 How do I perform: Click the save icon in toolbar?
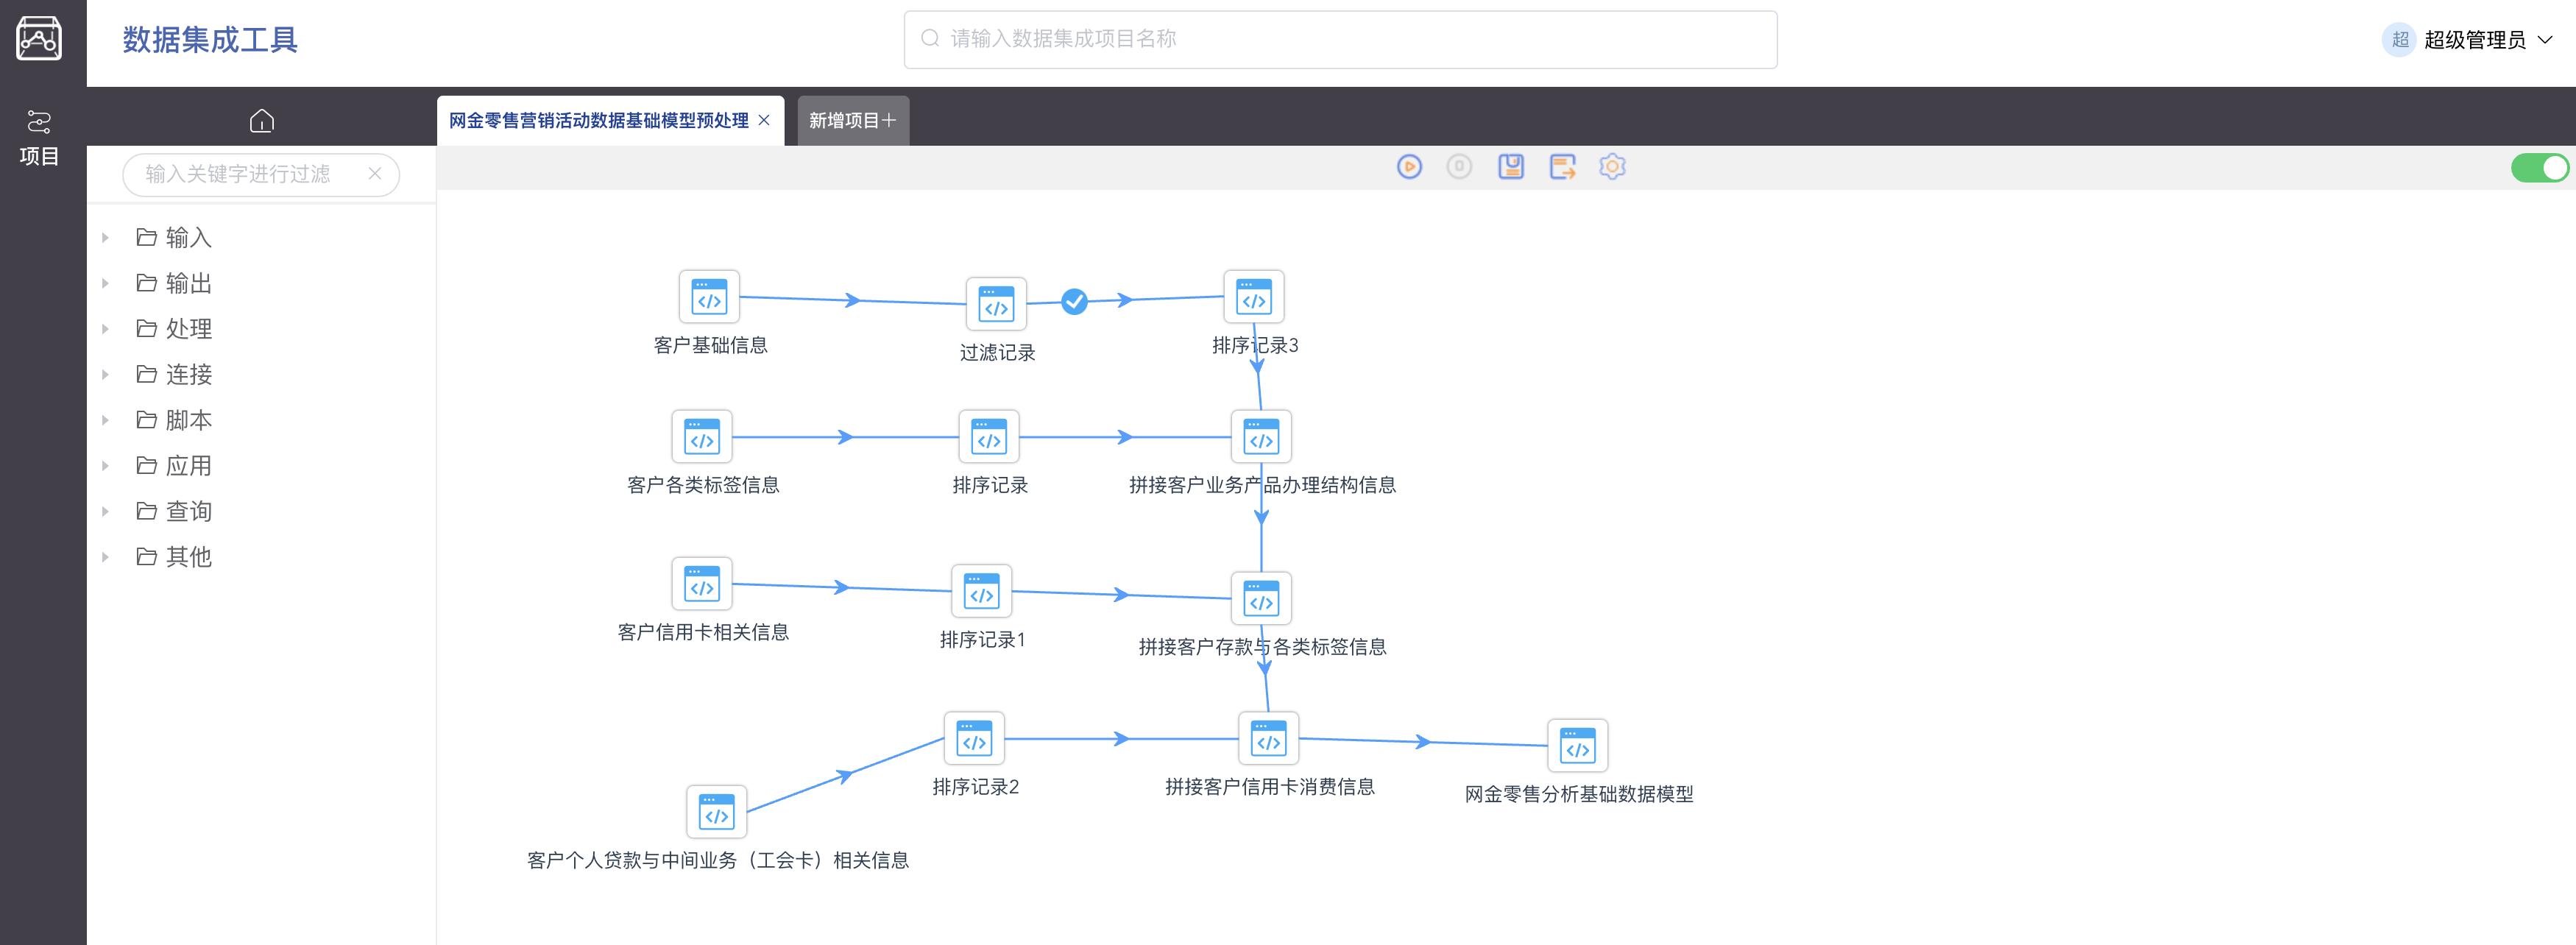1510,167
